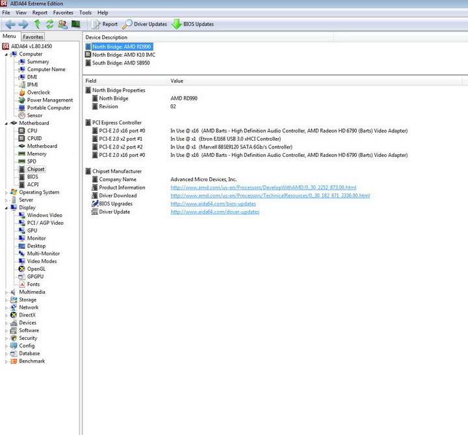
Task: Expand the Server tree node
Action: coord(6,201)
